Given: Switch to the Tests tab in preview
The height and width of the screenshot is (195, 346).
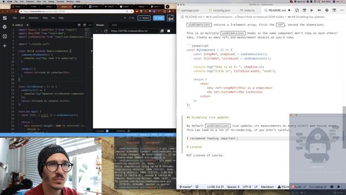Looking at the screenshot, I should [x=114, y=25].
